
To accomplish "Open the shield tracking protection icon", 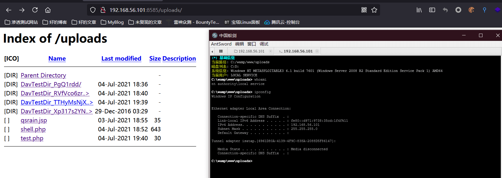I will pyautogui.click(x=93, y=10).
